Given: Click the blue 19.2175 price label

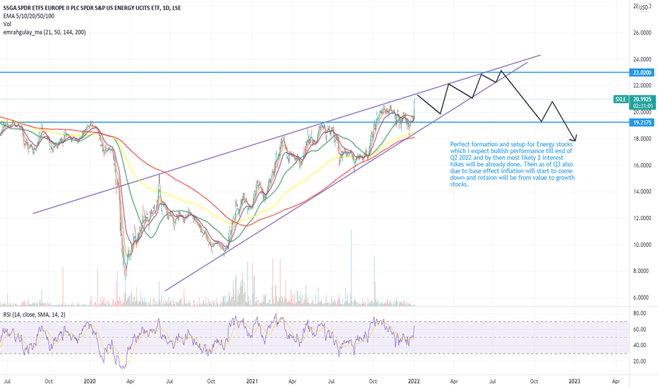Looking at the screenshot, I should click(x=642, y=123).
